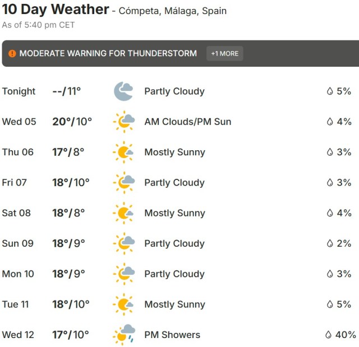Viewport: 359px width, 347px height.
Task: Open the +1 MORE alerts button
Action: (x=224, y=54)
